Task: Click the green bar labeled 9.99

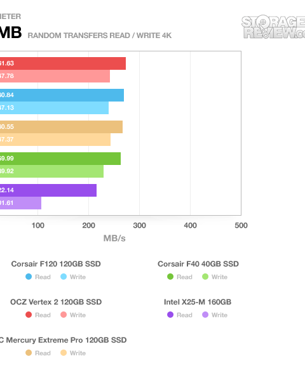Action: click(x=60, y=159)
